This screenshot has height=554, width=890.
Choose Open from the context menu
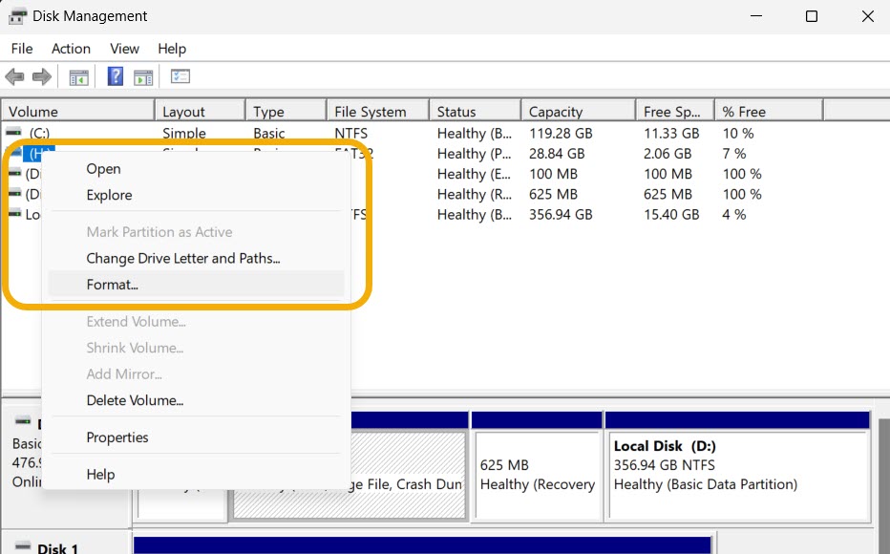pos(103,168)
